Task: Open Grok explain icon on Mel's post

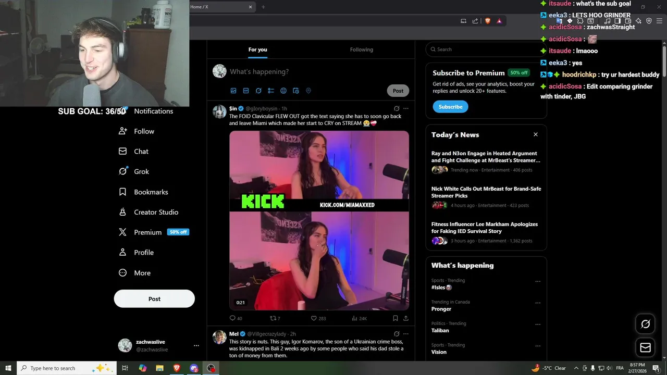Action: pyautogui.click(x=397, y=334)
